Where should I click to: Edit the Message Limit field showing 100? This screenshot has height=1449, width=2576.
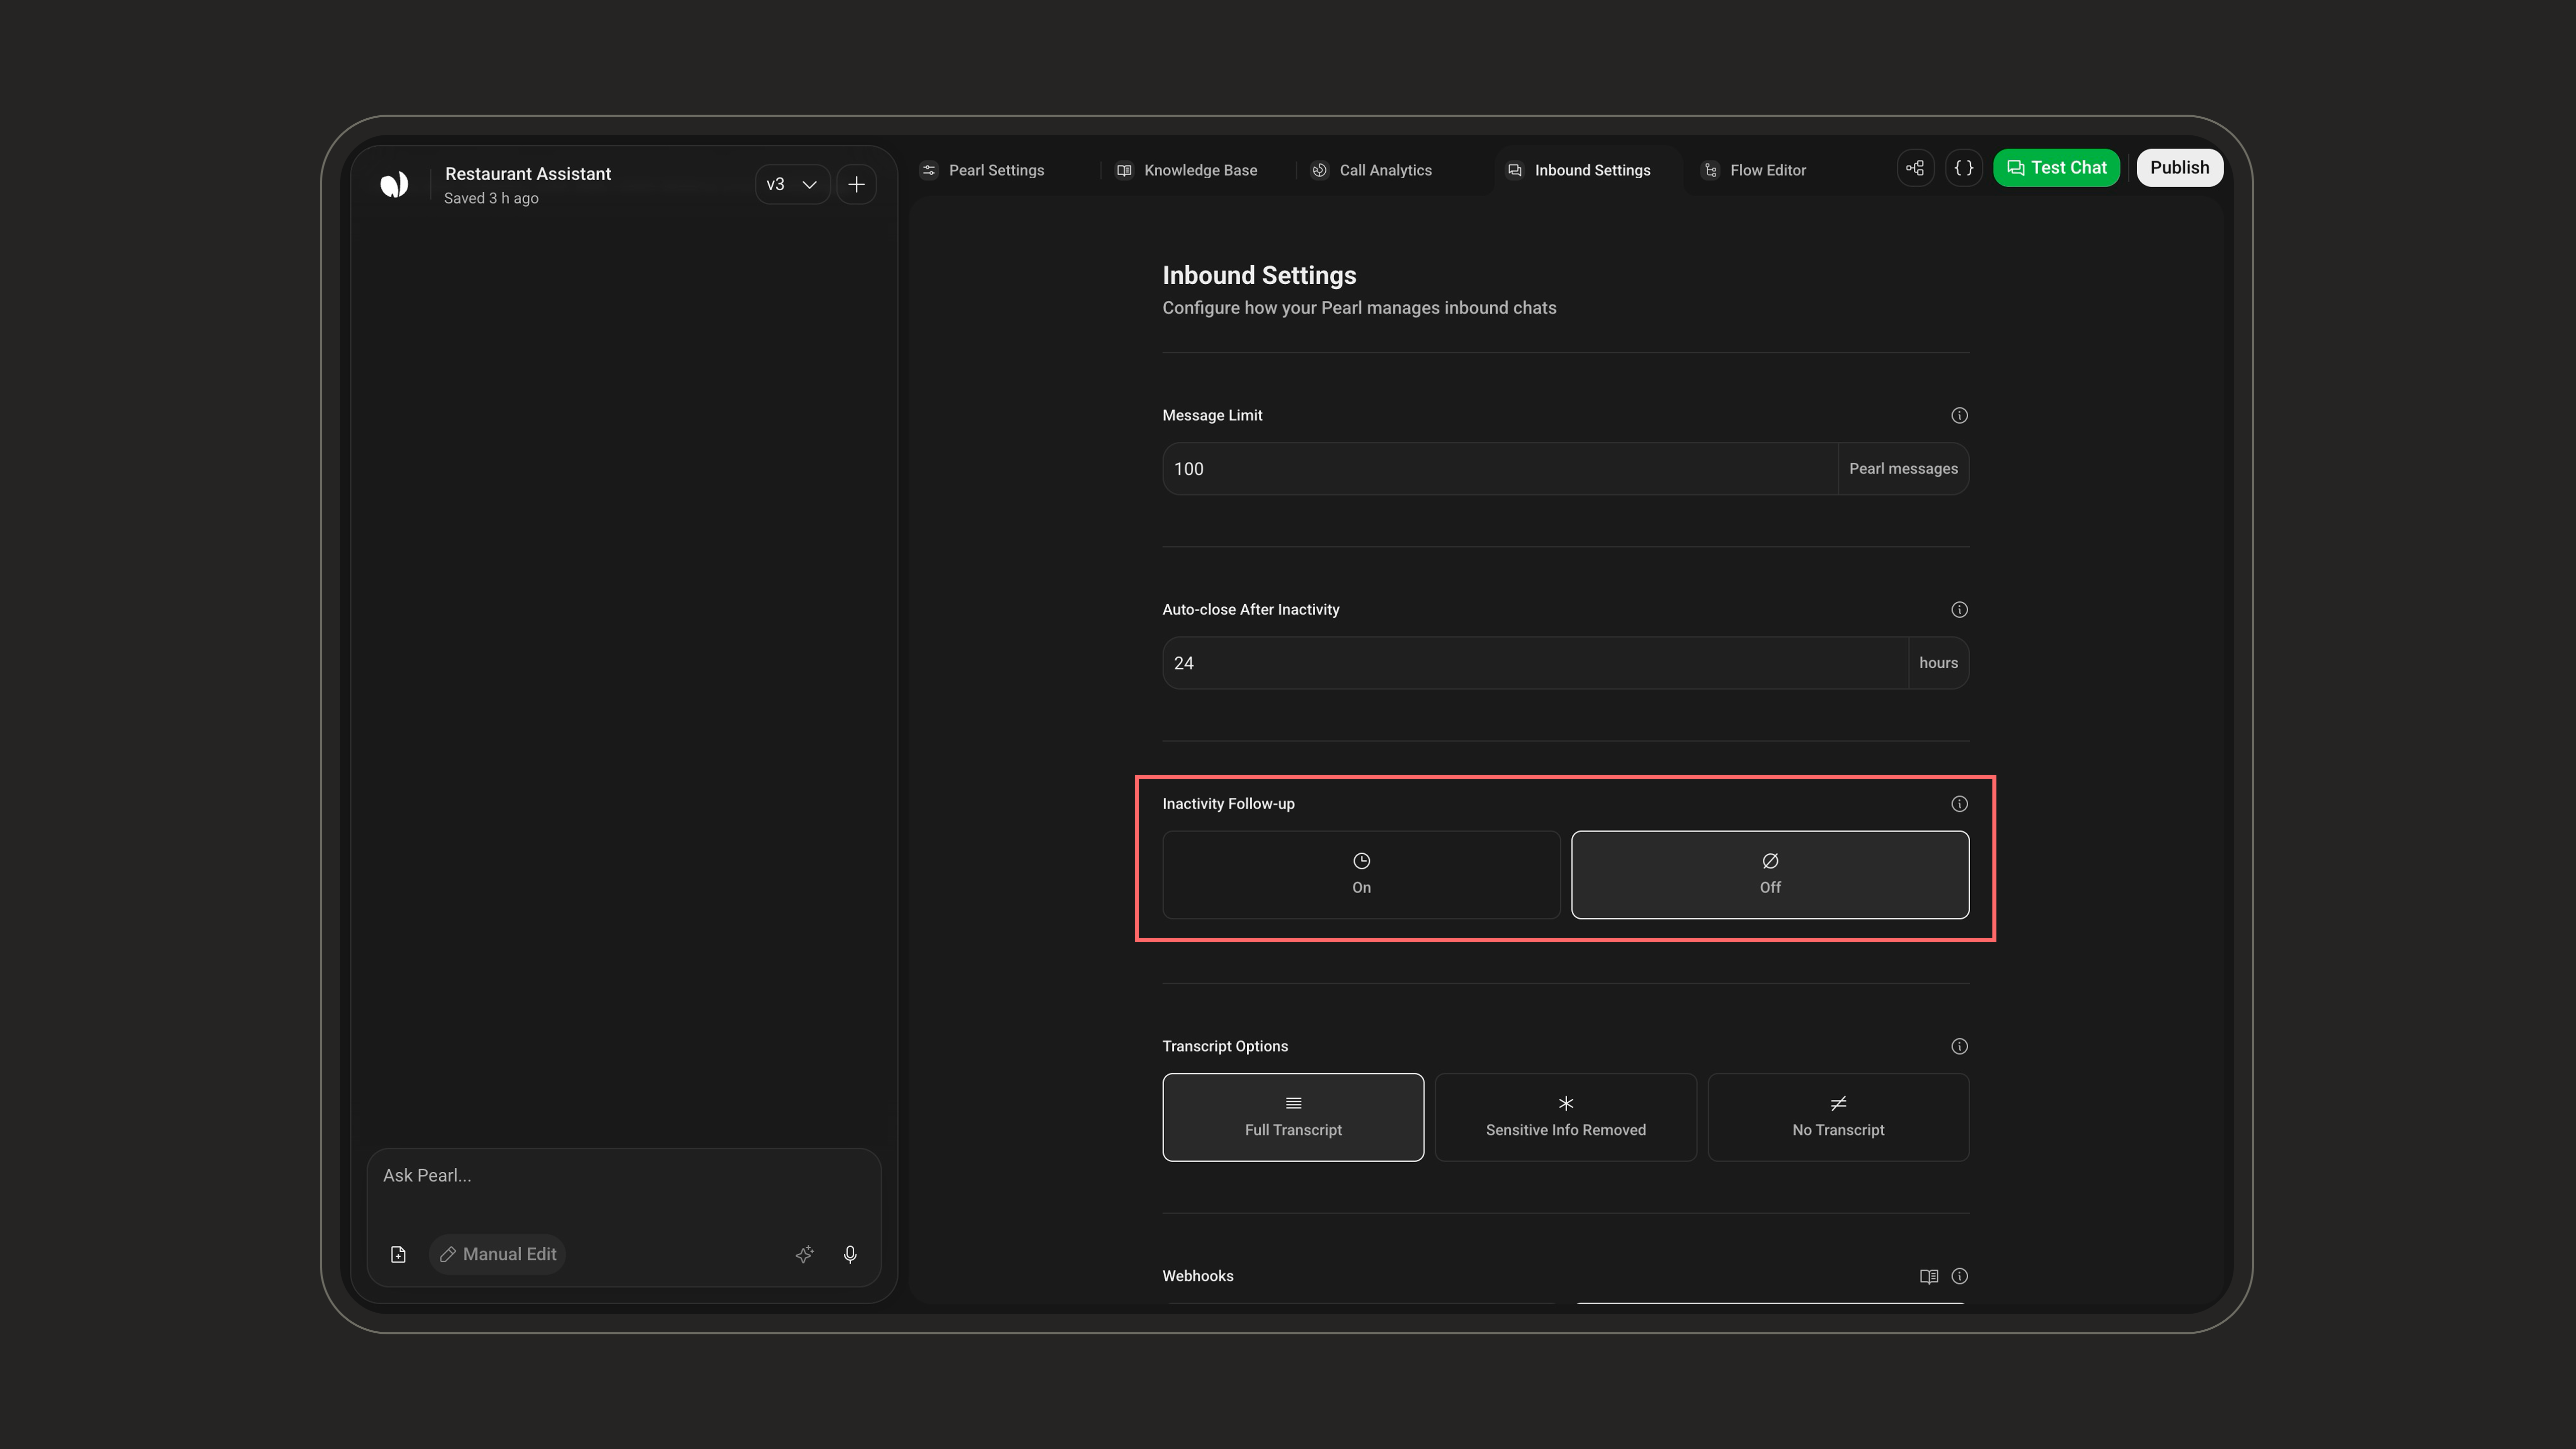(x=1500, y=469)
